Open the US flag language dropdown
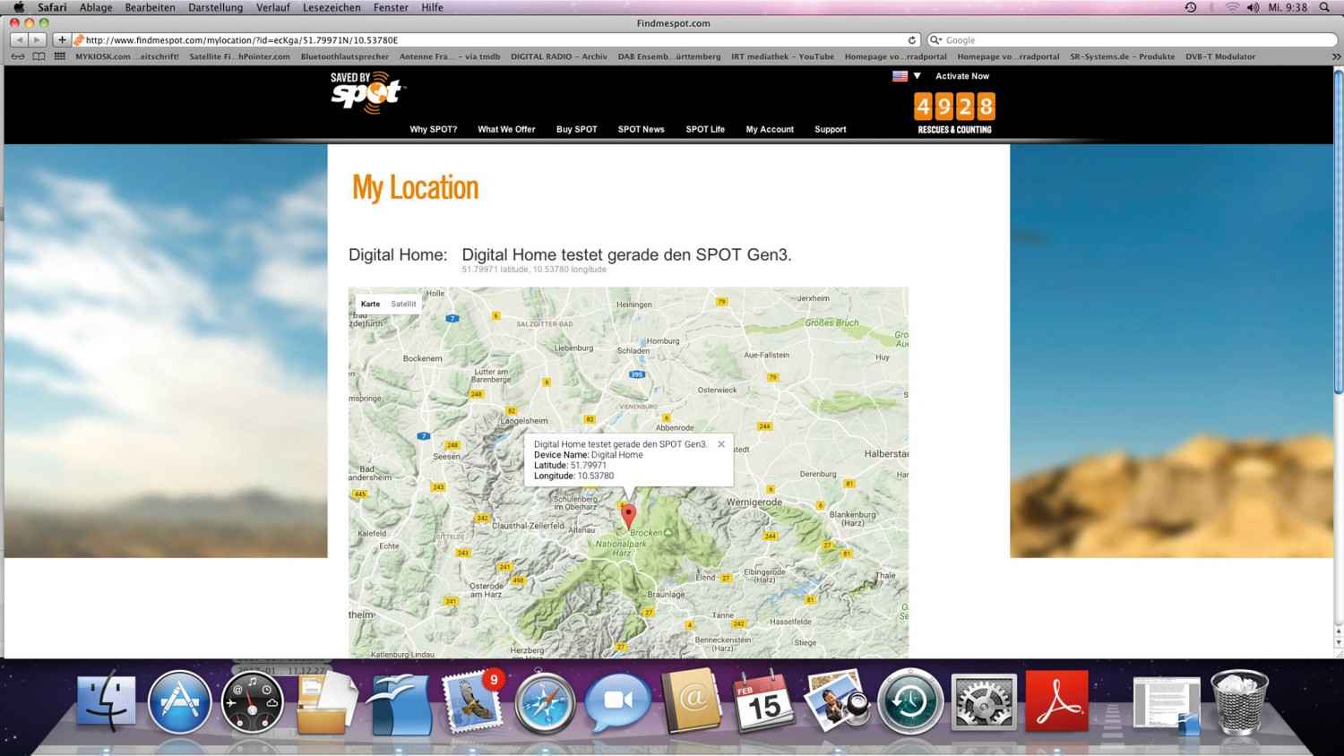 coord(907,76)
